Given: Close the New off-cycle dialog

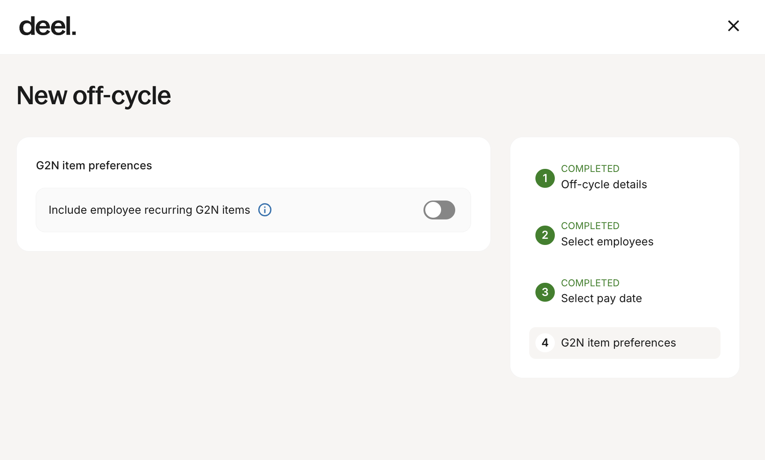Looking at the screenshot, I should tap(733, 26).
